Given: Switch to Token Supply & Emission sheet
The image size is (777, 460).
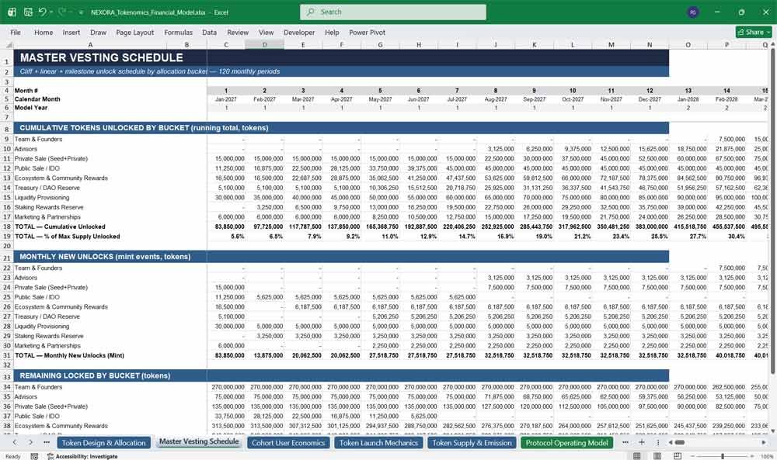Looking at the screenshot, I should pos(472,443).
